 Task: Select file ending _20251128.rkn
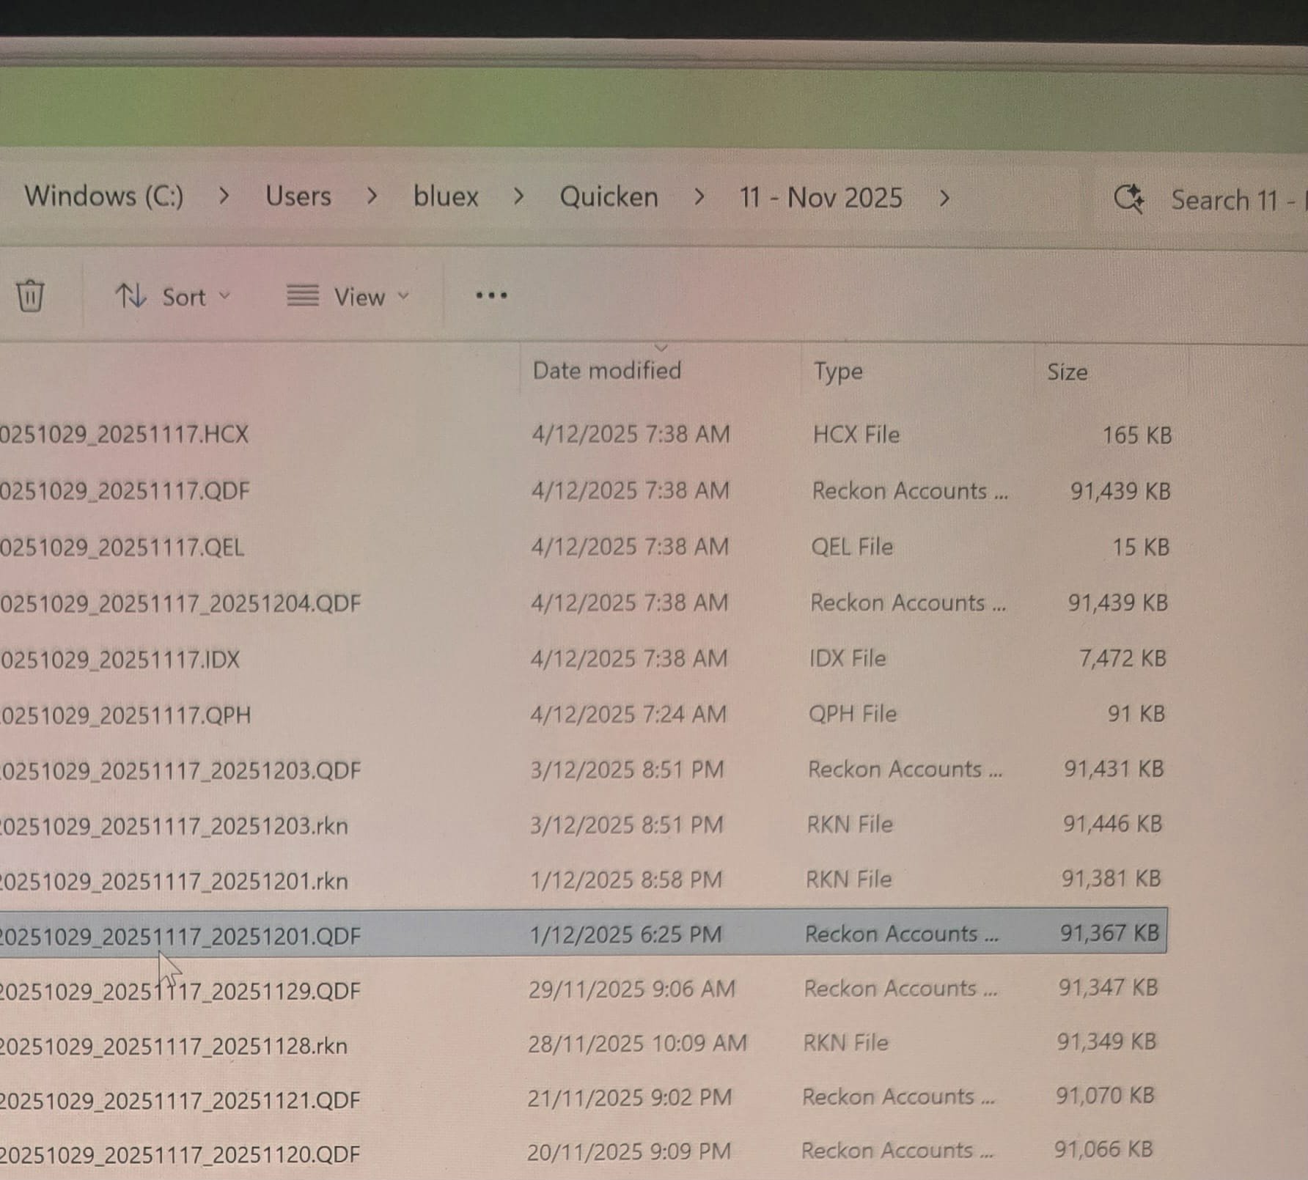pos(174,1046)
